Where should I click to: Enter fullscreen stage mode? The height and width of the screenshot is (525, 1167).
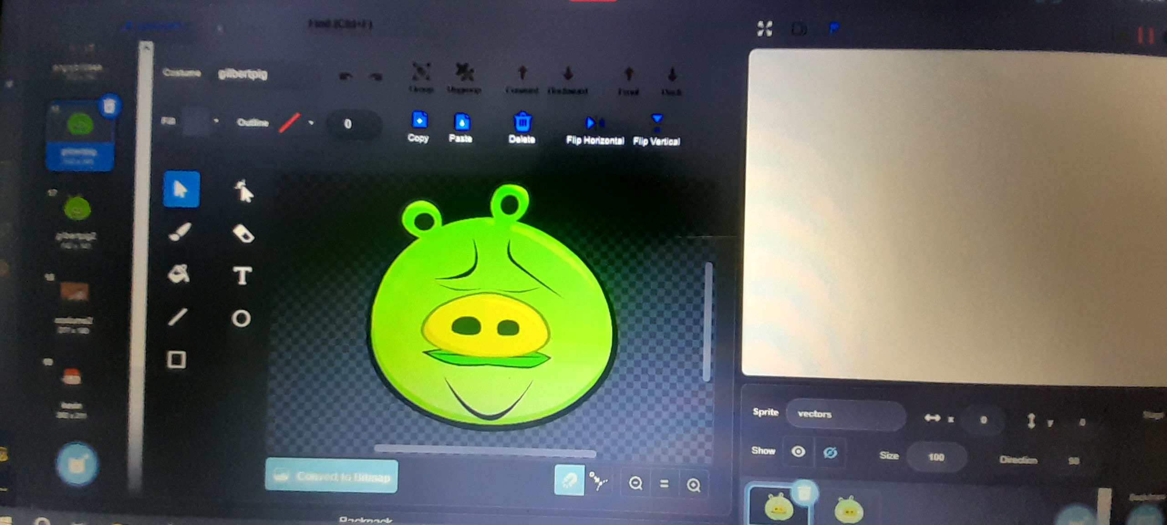click(765, 29)
